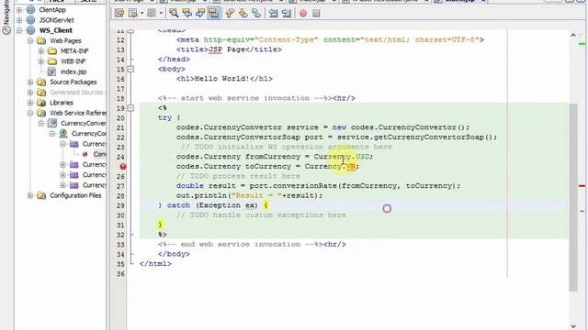Jump to Previous Bookmark via toolbar icon
Screen dimensions: 588x330
click(230, 14)
